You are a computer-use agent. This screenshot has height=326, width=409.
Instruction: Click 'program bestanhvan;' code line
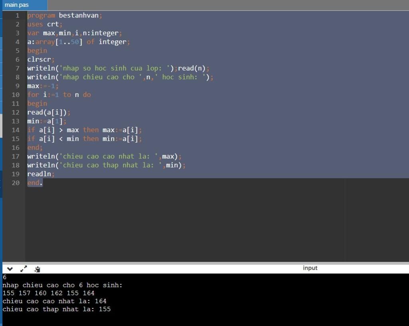click(65, 16)
